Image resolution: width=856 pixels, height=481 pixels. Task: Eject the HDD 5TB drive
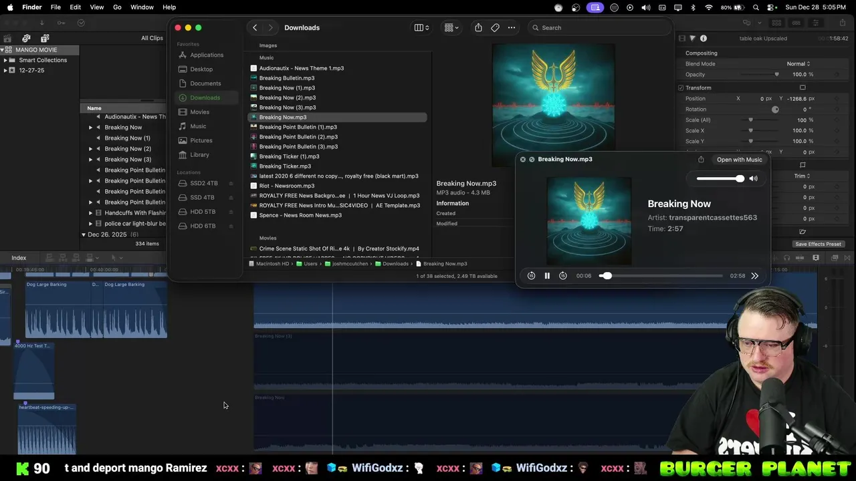pos(231,212)
